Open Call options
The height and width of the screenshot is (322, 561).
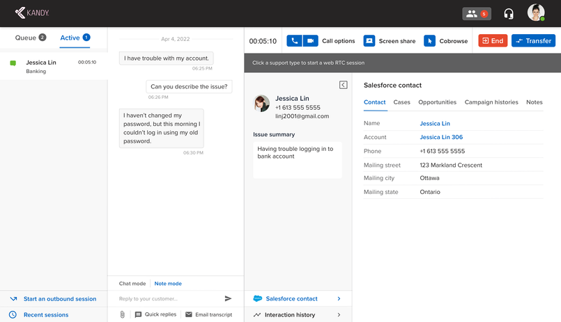point(338,41)
